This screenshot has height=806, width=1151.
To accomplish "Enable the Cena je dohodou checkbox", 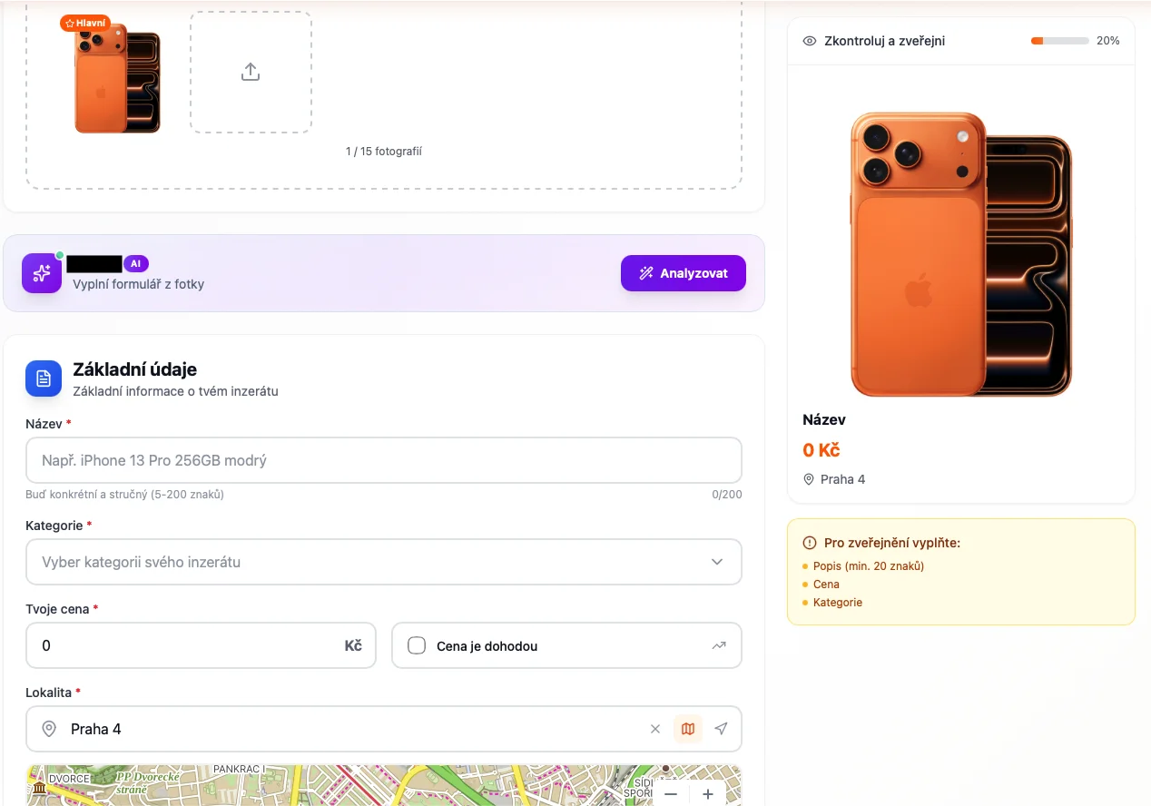I will tap(417, 645).
